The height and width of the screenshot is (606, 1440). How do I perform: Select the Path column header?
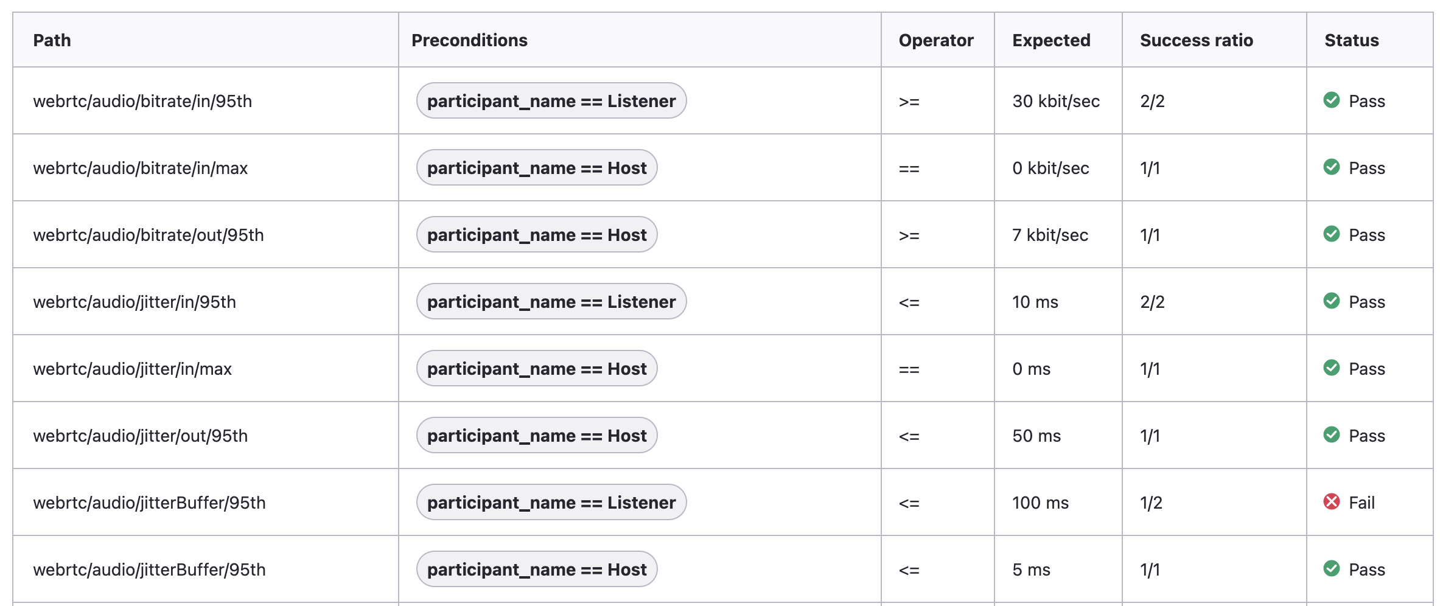[52, 40]
